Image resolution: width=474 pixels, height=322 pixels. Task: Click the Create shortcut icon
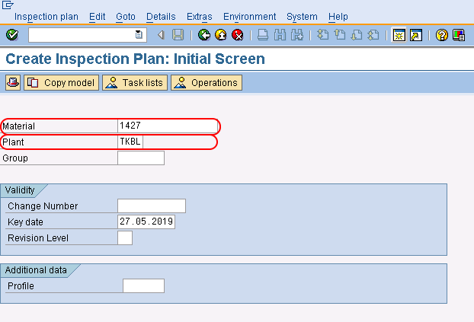pyautogui.click(x=416, y=35)
